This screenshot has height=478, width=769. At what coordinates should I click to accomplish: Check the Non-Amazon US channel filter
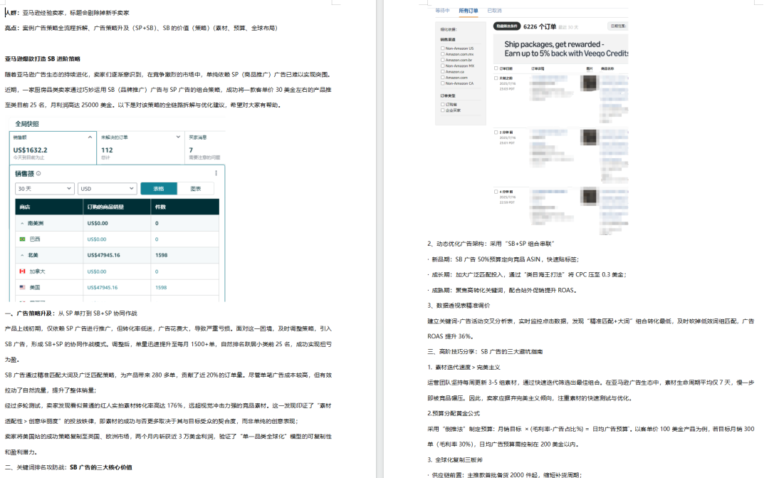442,48
